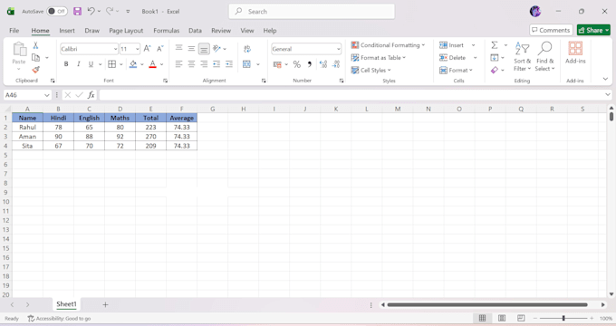Expand Cell Styles menu
The image size is (616, 326).
tap(371, 71)
